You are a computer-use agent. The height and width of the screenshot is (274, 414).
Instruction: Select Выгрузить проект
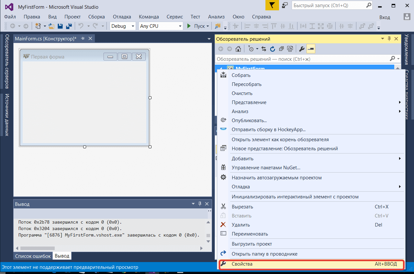point(311,244)
